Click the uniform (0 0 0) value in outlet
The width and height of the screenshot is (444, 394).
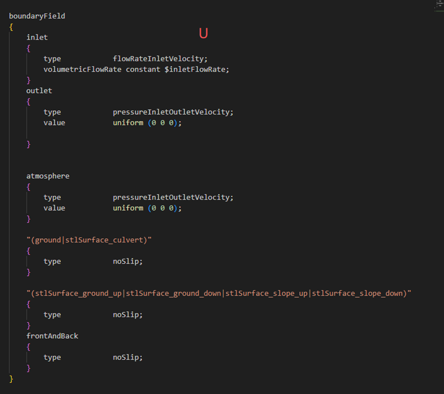(147, 123)
